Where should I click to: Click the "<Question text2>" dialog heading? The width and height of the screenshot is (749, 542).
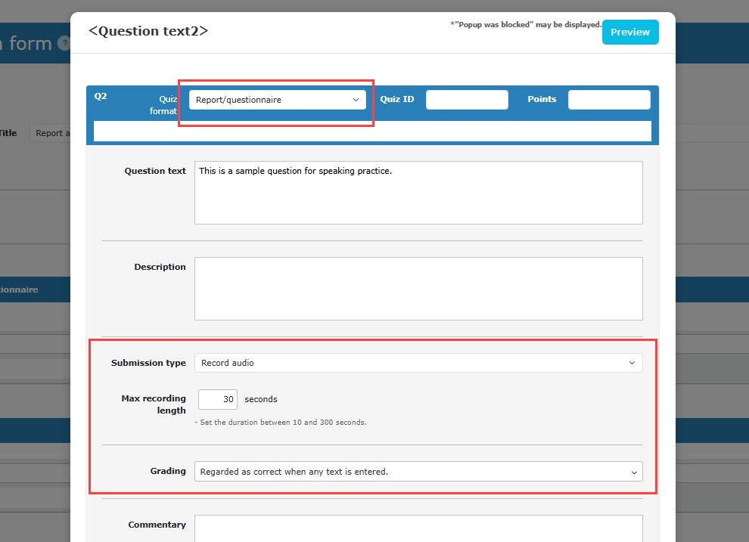pyautogui.click(x=148, y=31)
